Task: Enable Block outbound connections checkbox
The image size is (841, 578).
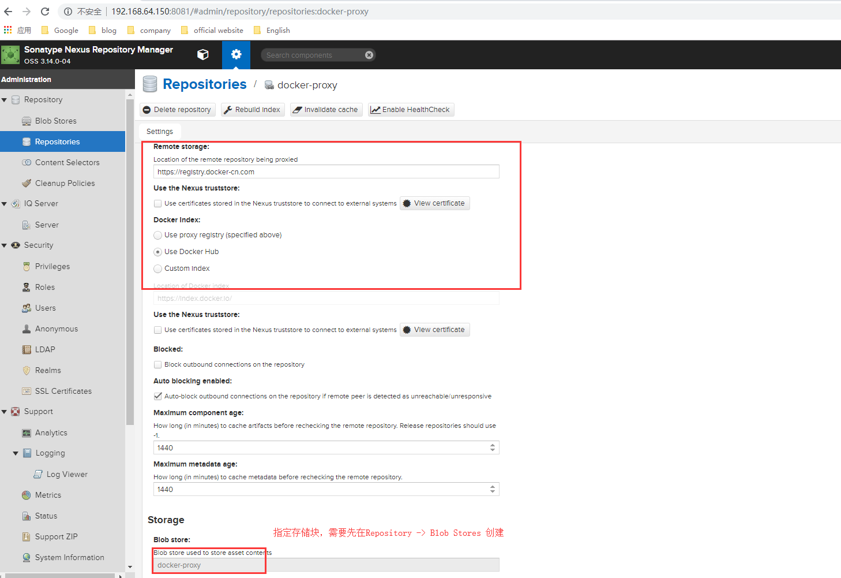Action: tap(157, 364)
